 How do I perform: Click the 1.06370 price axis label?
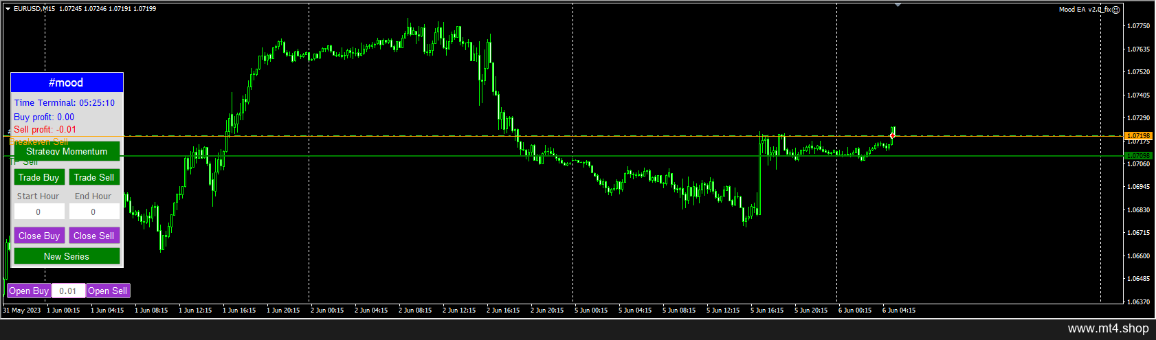coord(1139,302)
